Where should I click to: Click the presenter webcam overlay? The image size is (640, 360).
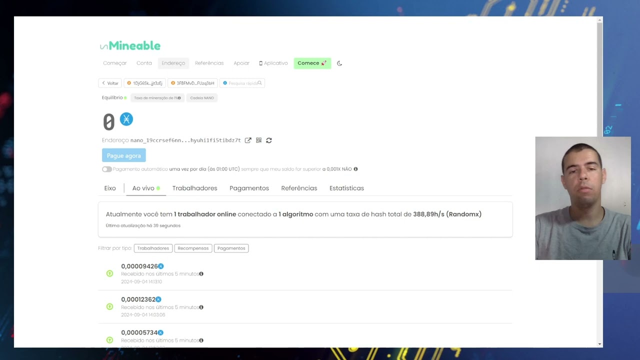pyautogui.click(x=583, y=198)
